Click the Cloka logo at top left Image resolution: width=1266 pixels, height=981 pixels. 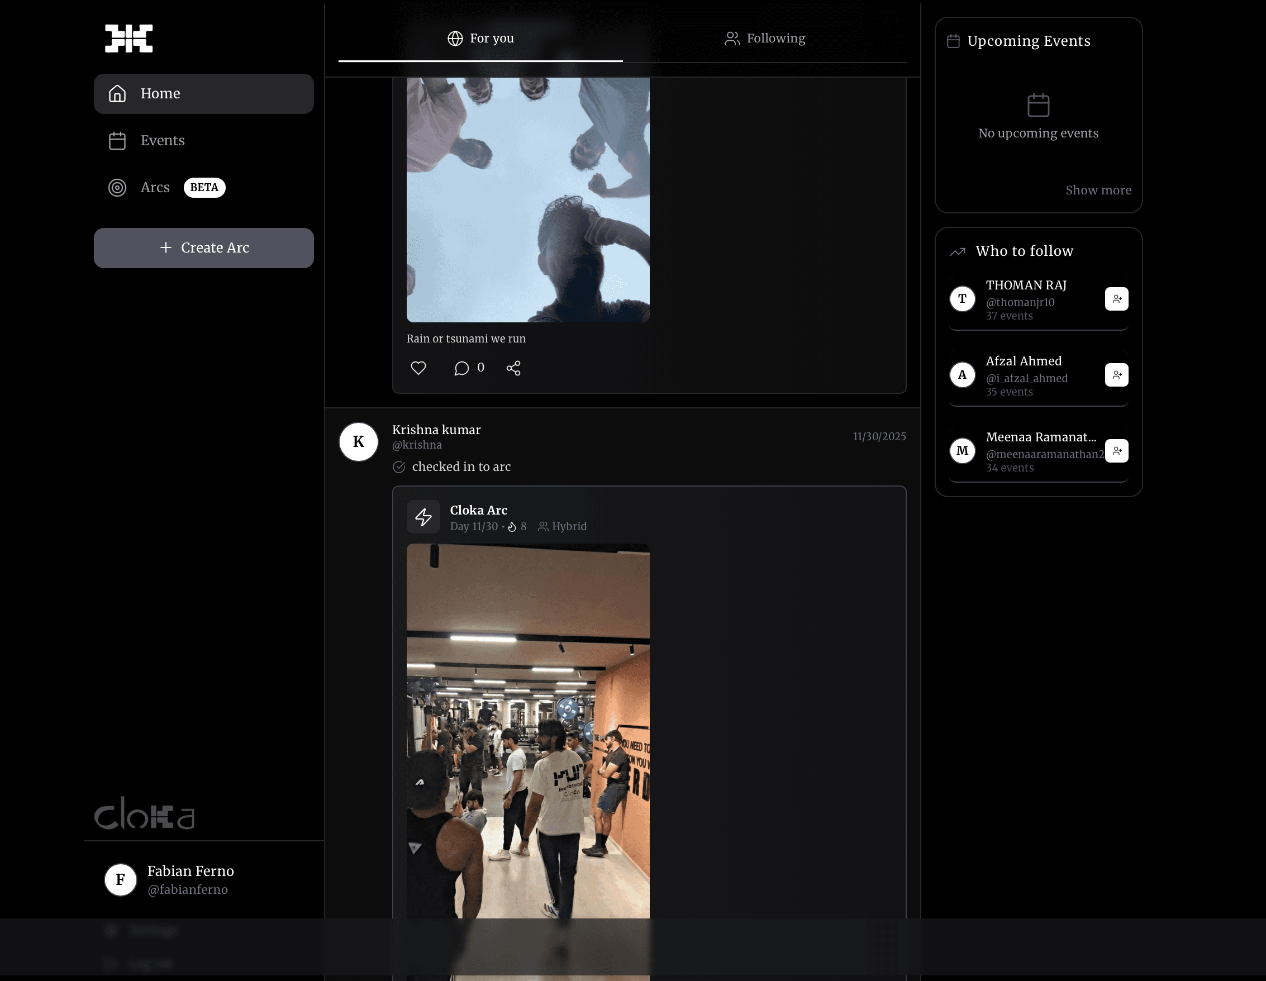[x=128, y=37]
